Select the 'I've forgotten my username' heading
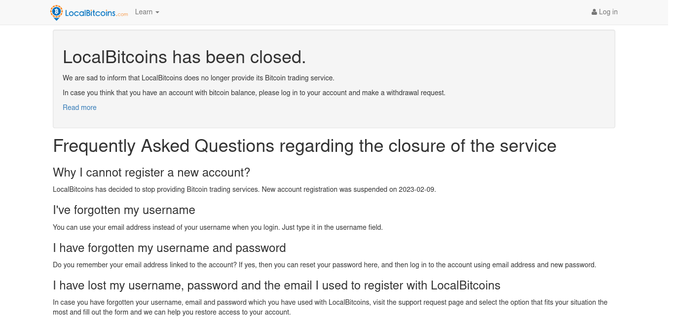The height and width of the screenshot is (321, 674). tap(124, 210)
